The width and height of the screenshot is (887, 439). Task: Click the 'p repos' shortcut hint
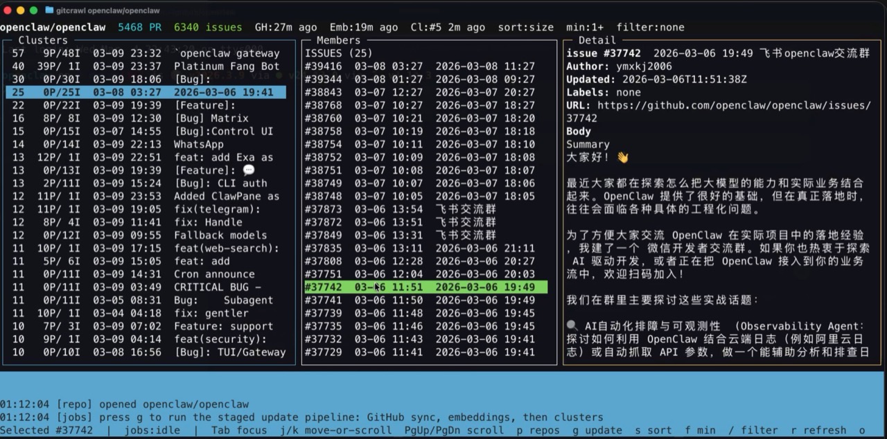[538, 430]
